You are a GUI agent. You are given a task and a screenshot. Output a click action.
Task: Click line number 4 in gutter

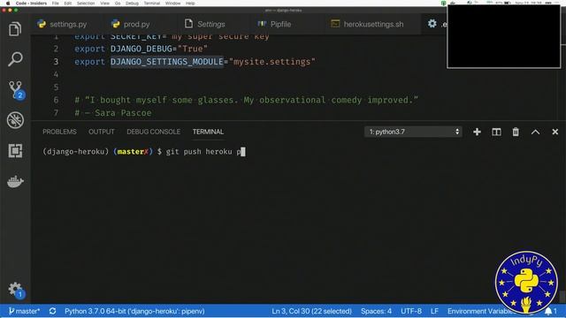56,74
